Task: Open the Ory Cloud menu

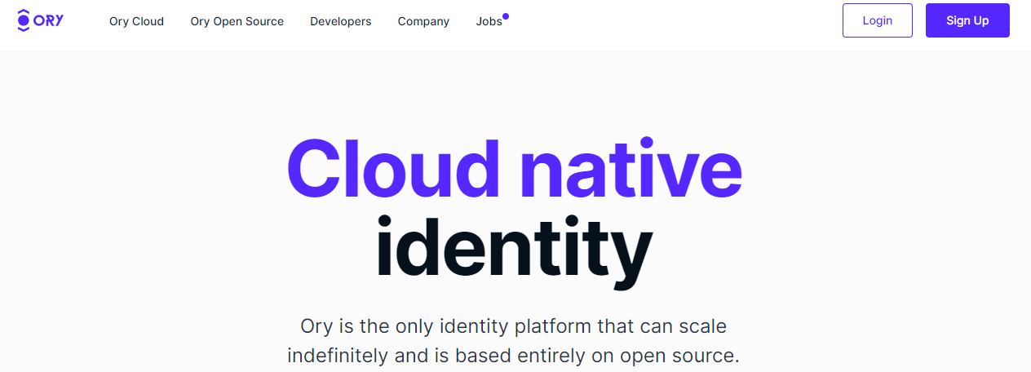Action: (136, 21)
